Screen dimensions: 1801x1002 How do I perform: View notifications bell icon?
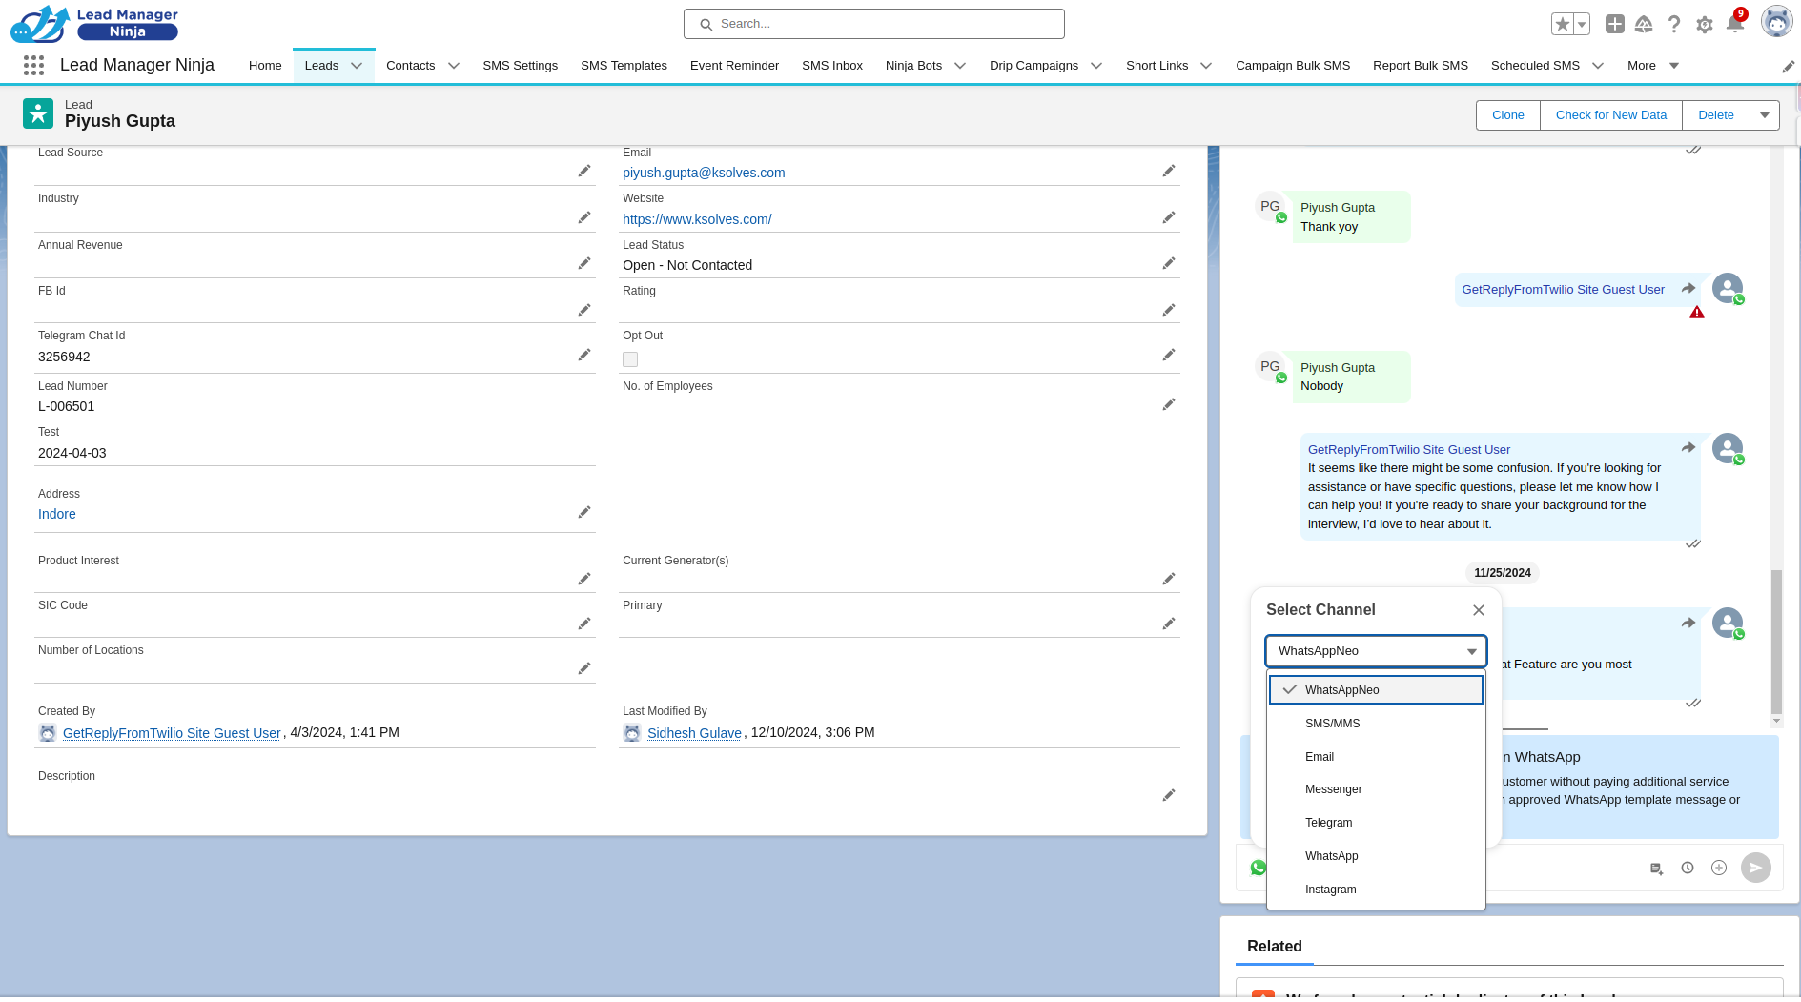click(1735, 24)
